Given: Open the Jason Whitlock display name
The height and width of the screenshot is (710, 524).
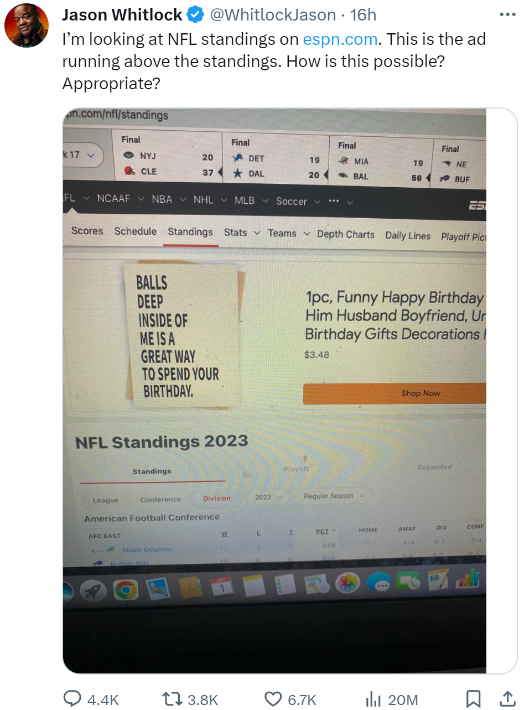Looking at the screenshot, I should pos(122,15).
